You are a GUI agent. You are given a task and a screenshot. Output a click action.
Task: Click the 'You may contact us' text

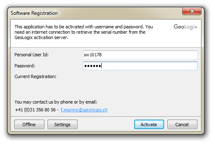coord(56,102)
